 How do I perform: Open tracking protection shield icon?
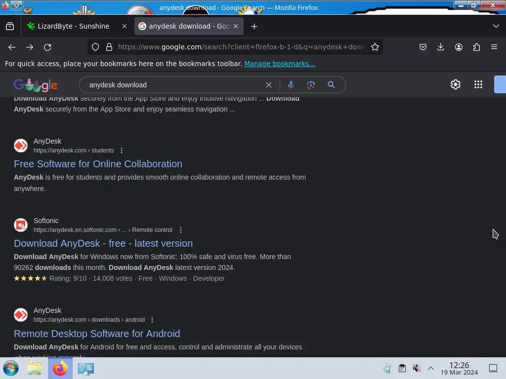point(95,47)
